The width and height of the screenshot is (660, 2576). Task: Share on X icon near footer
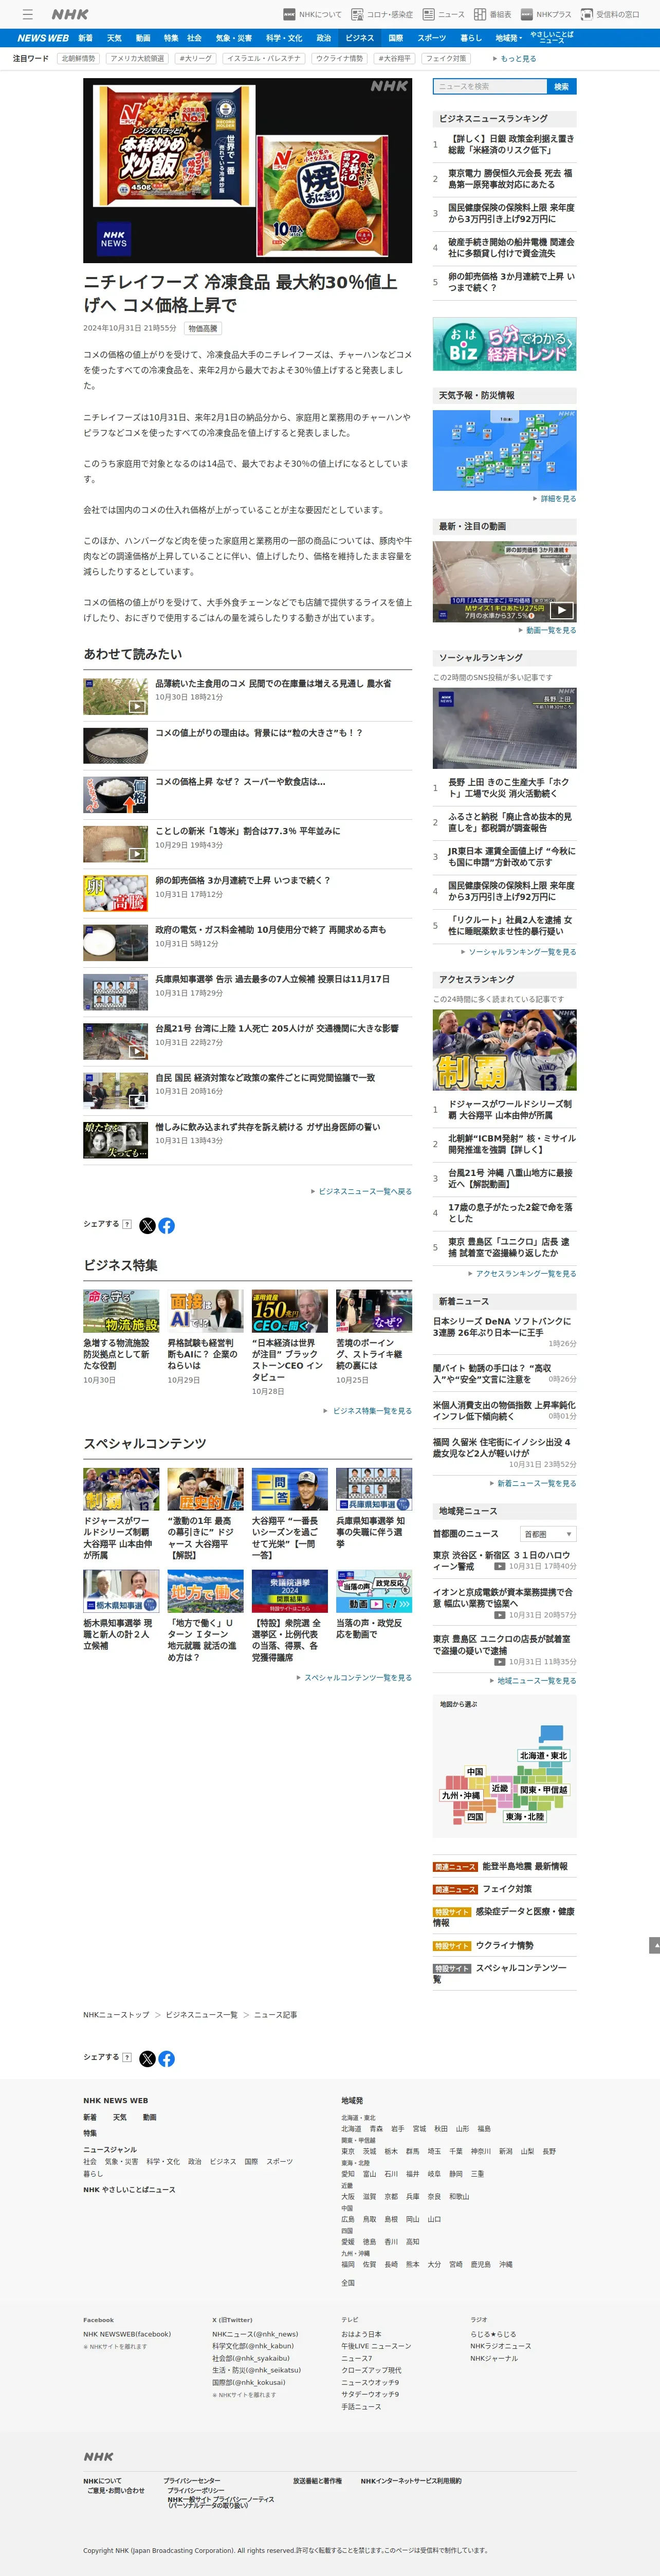[x=147, y=2058]
